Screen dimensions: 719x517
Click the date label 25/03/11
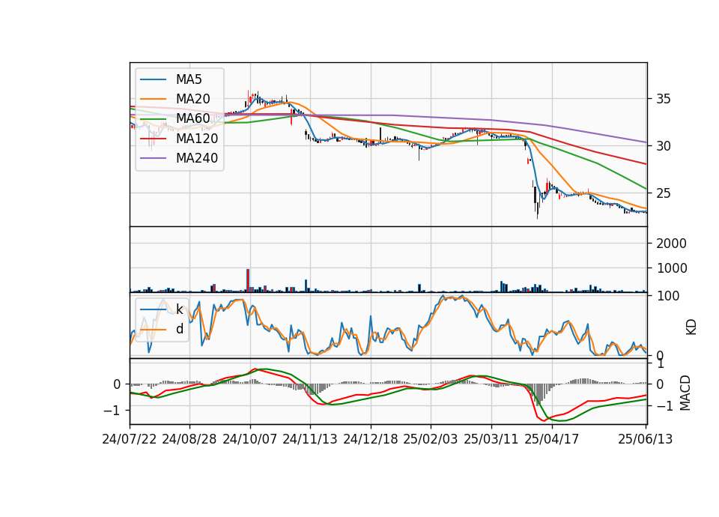click(491, 439)
